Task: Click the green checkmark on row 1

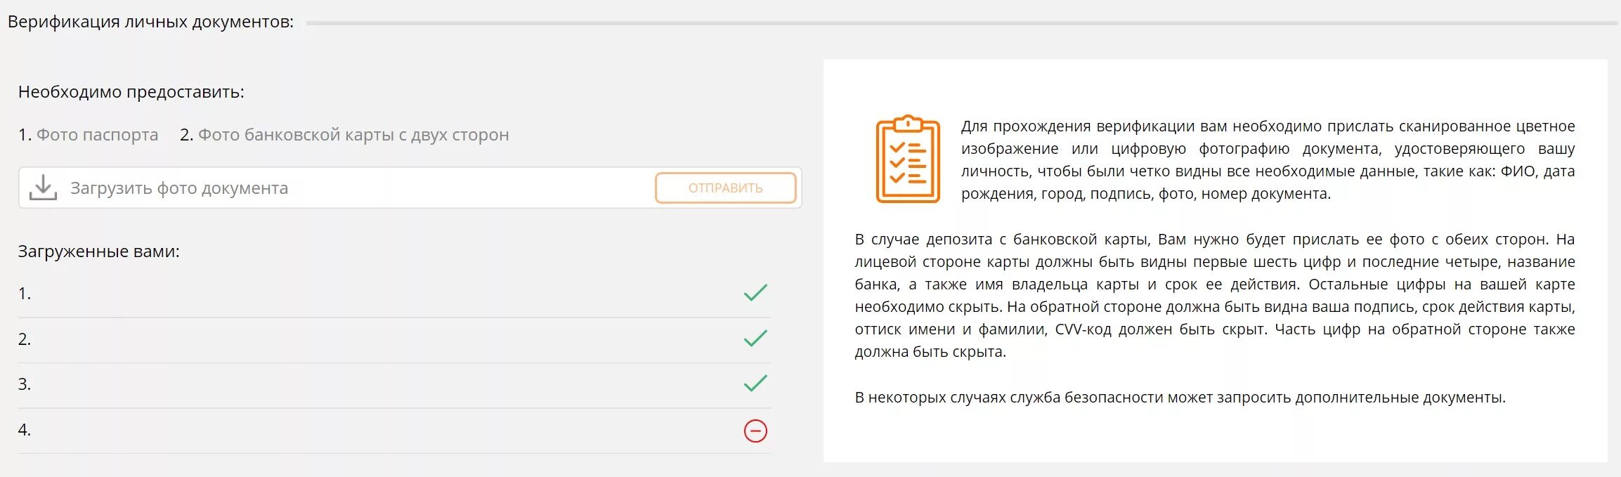Action: 755,293
